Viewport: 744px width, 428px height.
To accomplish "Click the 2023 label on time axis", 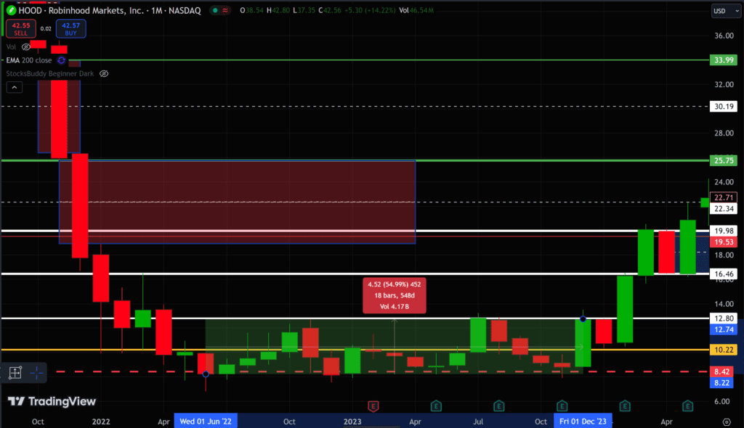I will 352,421.
